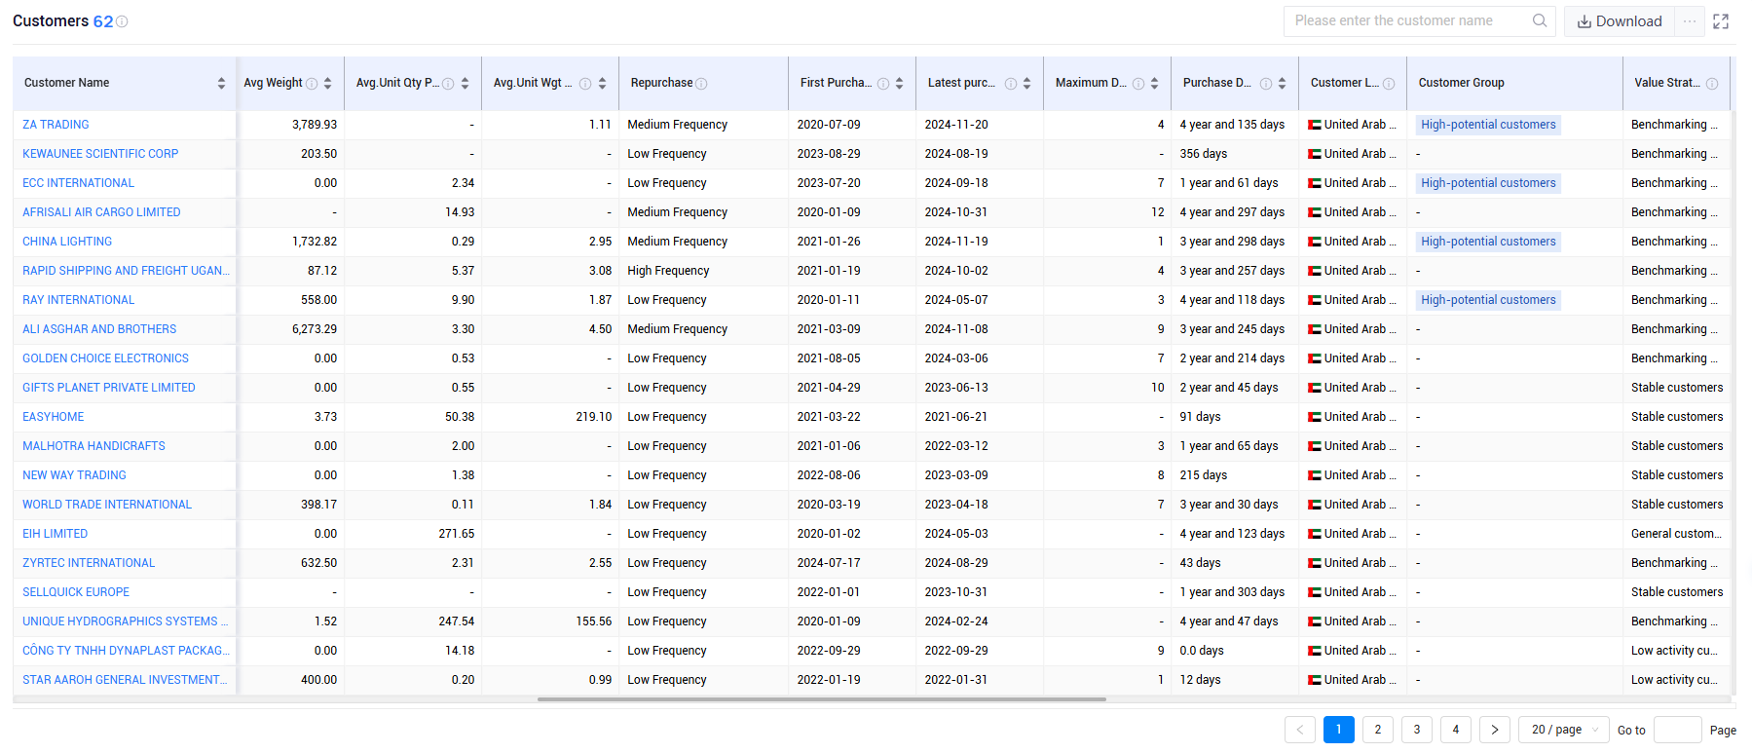This screenshot has height=753, width=1752.
Task: Select page 1 in pagination
Action: (1339, 730)
